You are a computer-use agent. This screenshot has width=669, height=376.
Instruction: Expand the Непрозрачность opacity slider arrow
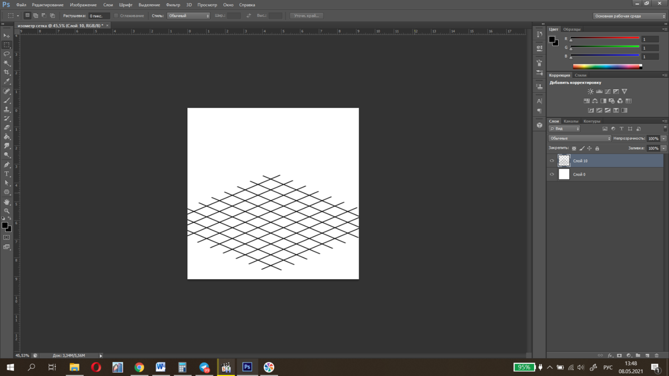tap(663, 138)
